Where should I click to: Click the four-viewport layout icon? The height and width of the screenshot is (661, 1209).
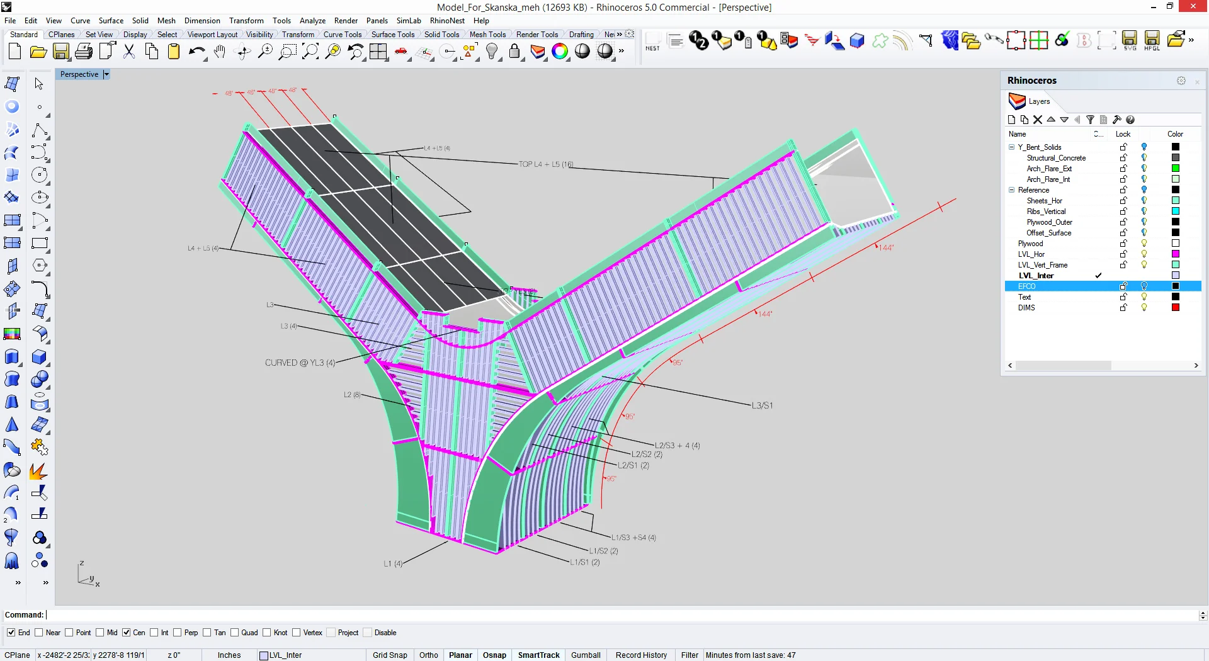coord(378,52)
